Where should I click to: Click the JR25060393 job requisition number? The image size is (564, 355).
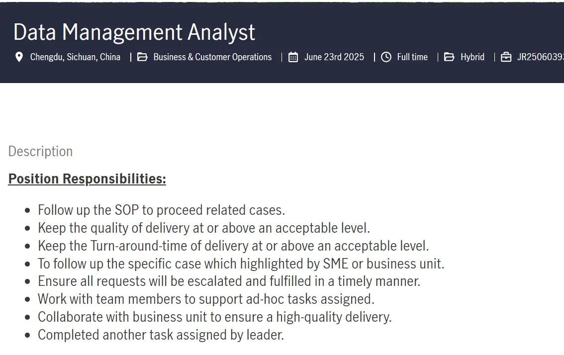tap(541, 57)
